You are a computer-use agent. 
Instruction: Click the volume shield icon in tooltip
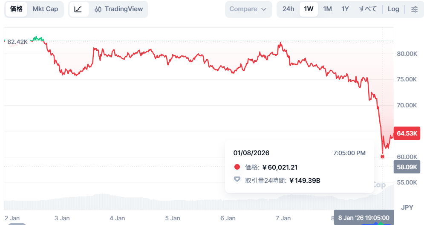pos(237,180)
